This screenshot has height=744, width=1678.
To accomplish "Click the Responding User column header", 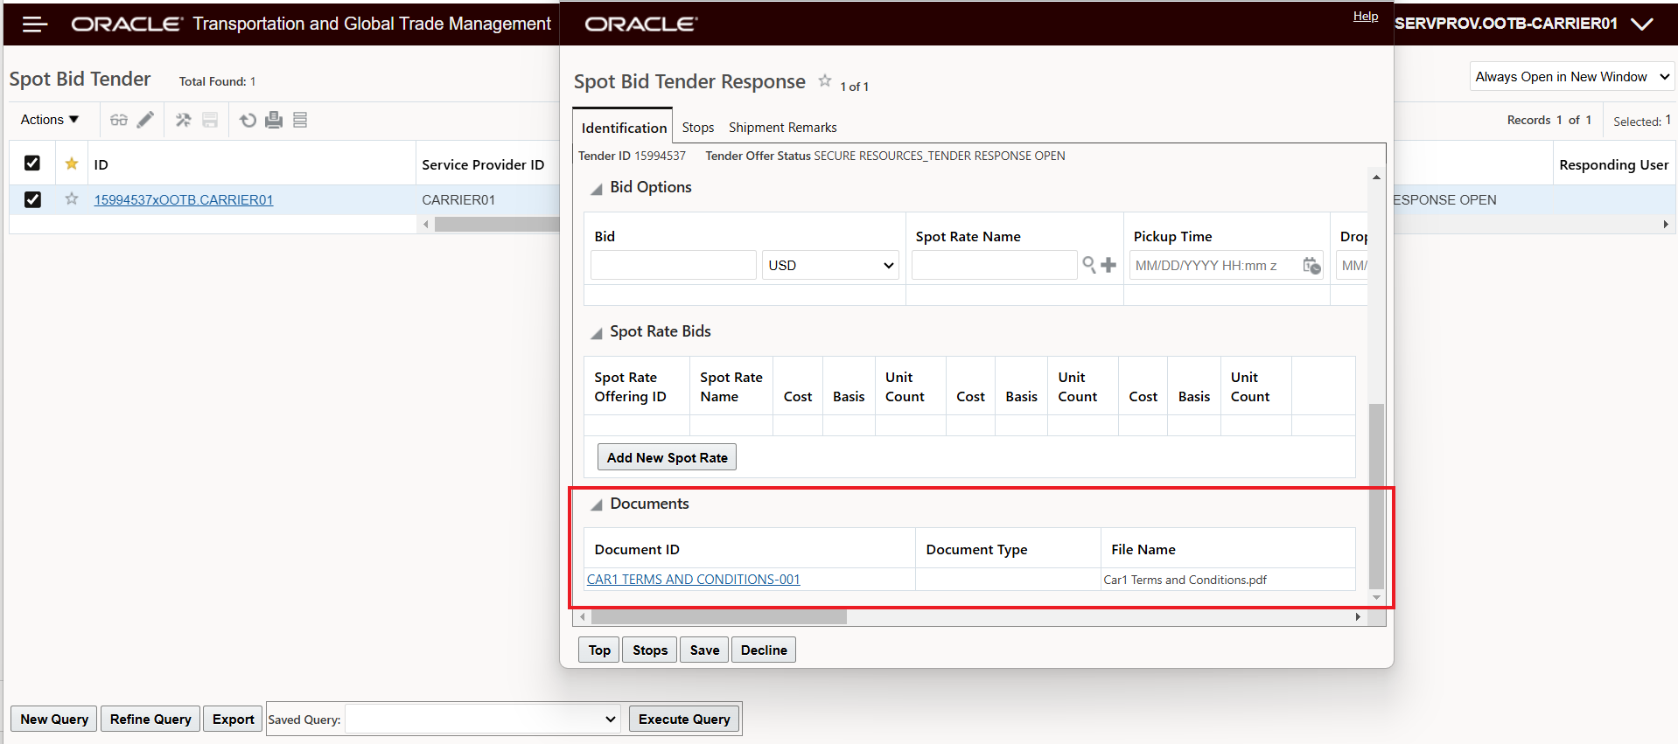I will coord(1613,164).
